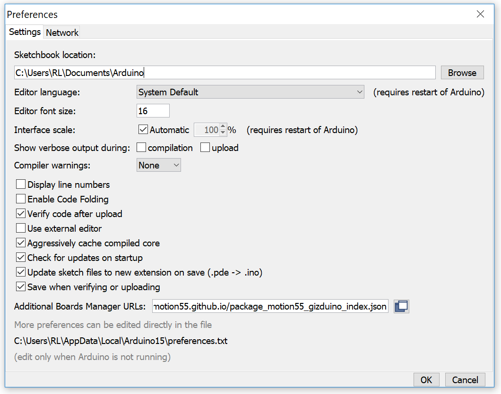The width and height of the screenshot is (501, 394).
Task: Confirm preferences with OK button
Action: [426, 380]
